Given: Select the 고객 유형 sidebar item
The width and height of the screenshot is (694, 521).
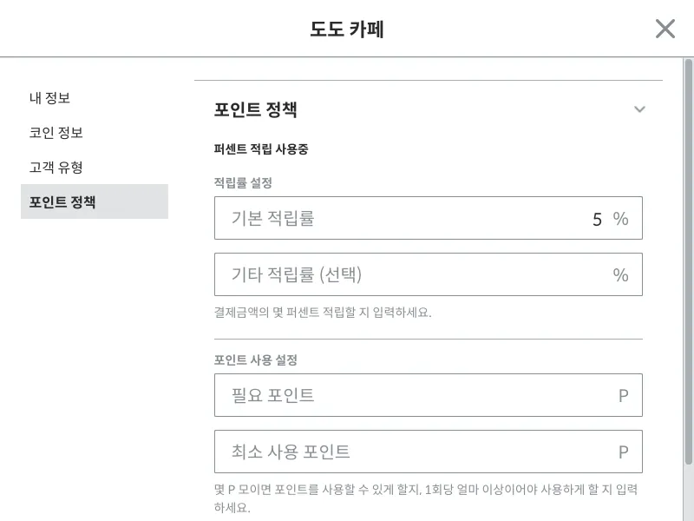Looking at the screenshot, I should (x=56, y=167).
